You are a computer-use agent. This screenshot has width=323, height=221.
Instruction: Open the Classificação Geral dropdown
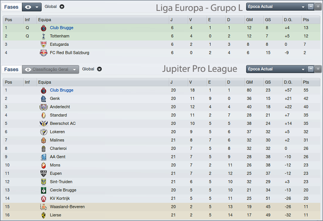[x=50, y=69]
